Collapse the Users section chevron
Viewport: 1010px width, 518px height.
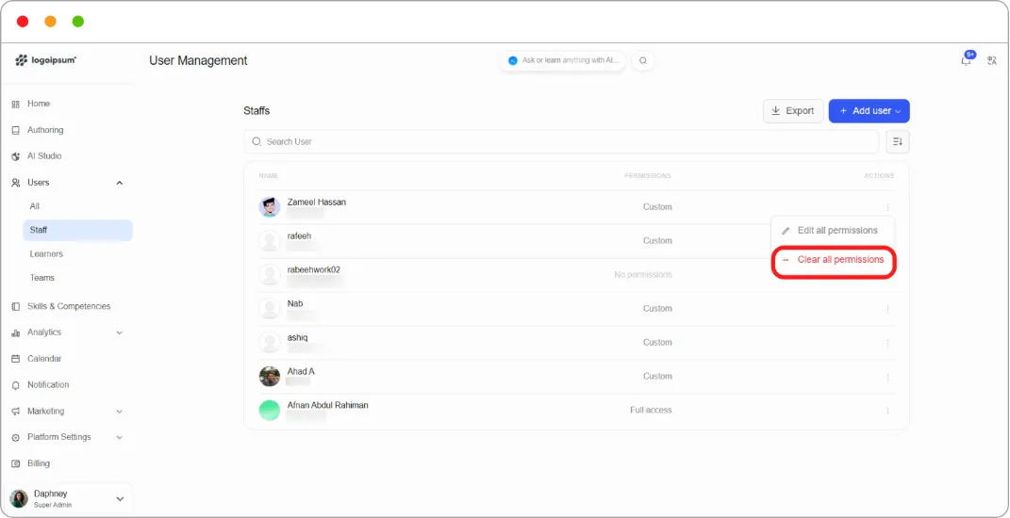[119, 183]
